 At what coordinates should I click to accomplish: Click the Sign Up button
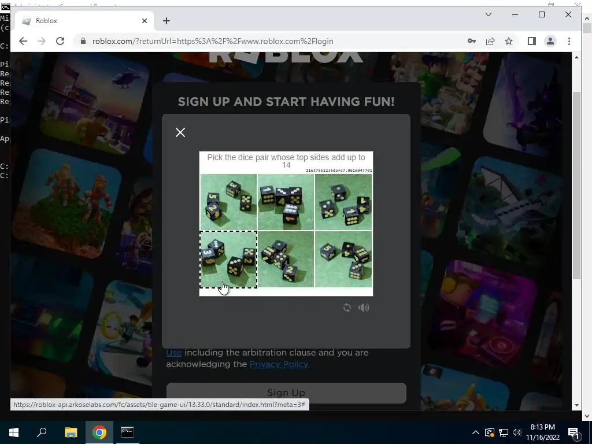point(286,393)
